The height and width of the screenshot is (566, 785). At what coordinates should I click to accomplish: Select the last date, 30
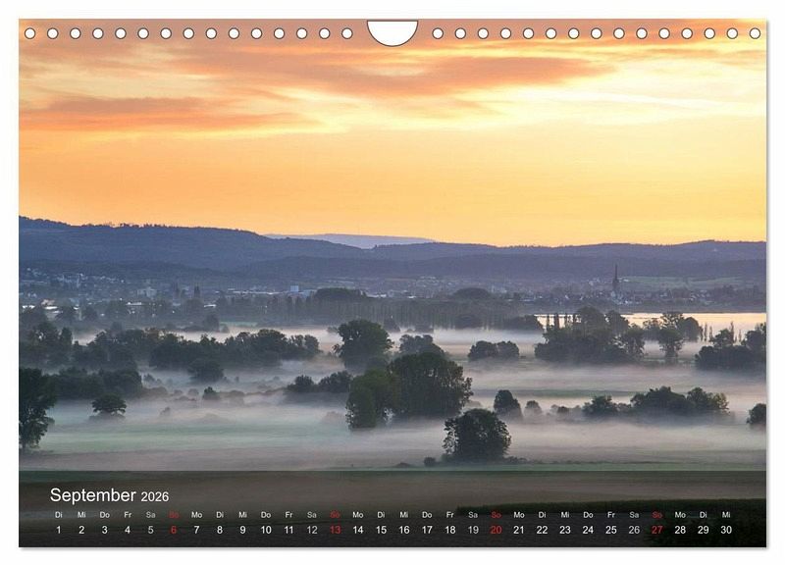(726, 530)
